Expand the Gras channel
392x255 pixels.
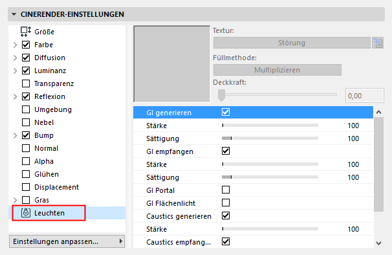tap(16, 200)
